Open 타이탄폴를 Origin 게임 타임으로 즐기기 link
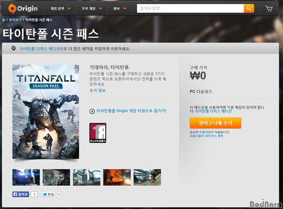Viewport: 283px width, 209px height. pos(132,111)
